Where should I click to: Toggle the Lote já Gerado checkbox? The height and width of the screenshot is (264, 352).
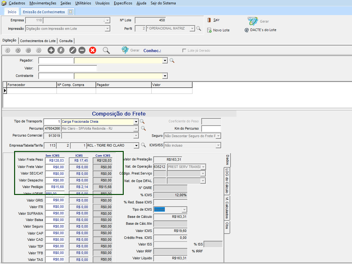pos(184,51)
